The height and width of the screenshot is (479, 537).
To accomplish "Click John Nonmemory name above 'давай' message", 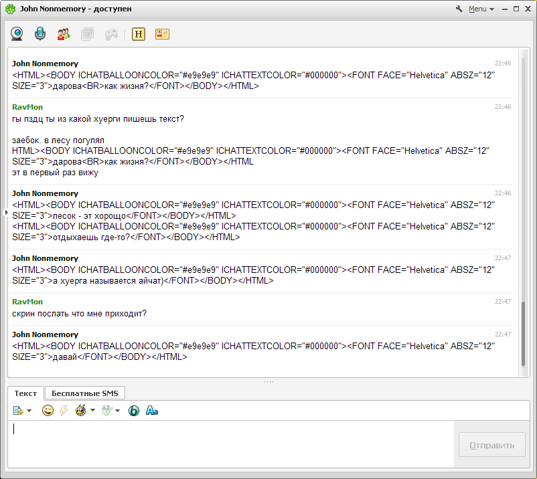I will (x=46, y=334).
